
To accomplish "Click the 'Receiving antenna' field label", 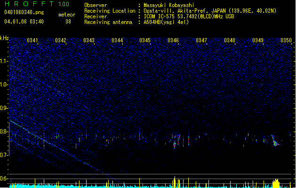I will click(x=108, y=22).
